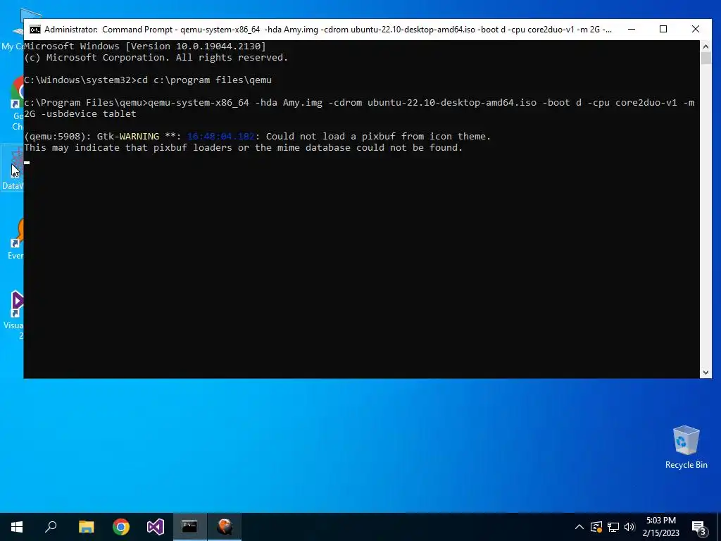Open the network status tray icon
This screenshot has height=541, width=721.
point(613,527)
